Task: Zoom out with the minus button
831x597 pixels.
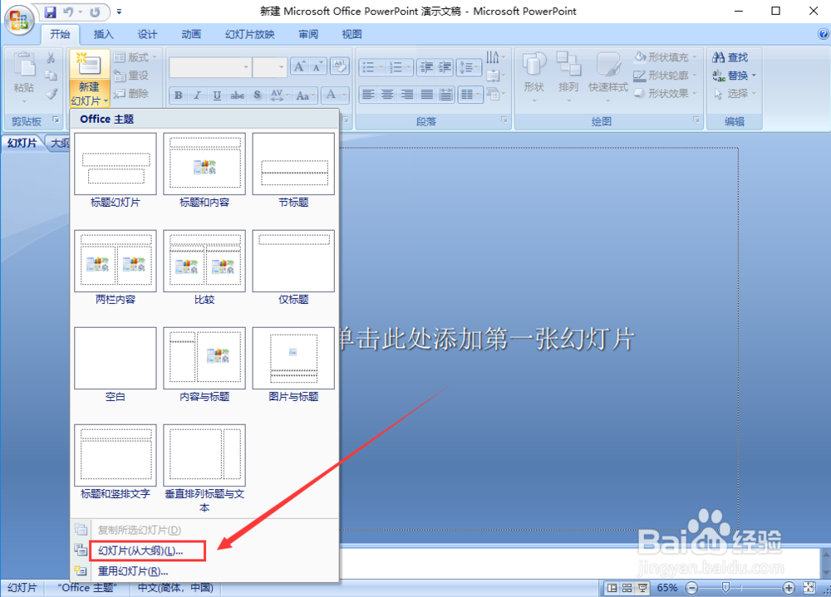Action: pyautogui.click(x=691, y=588)
